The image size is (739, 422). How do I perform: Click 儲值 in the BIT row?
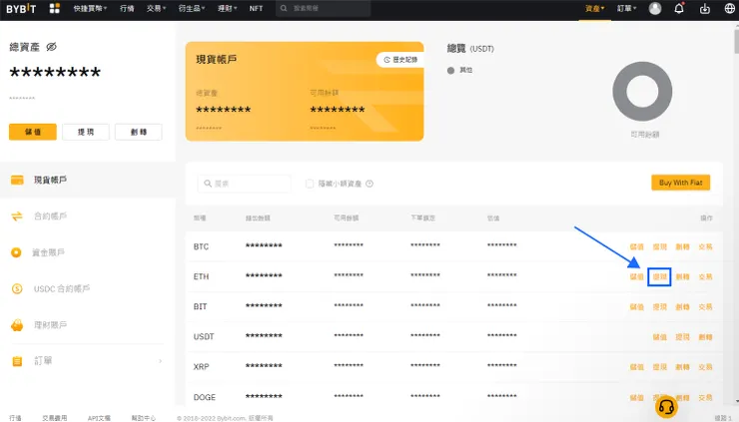point(637,307)
